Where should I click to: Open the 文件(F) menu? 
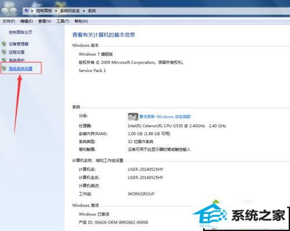click(x=9, y=21)
